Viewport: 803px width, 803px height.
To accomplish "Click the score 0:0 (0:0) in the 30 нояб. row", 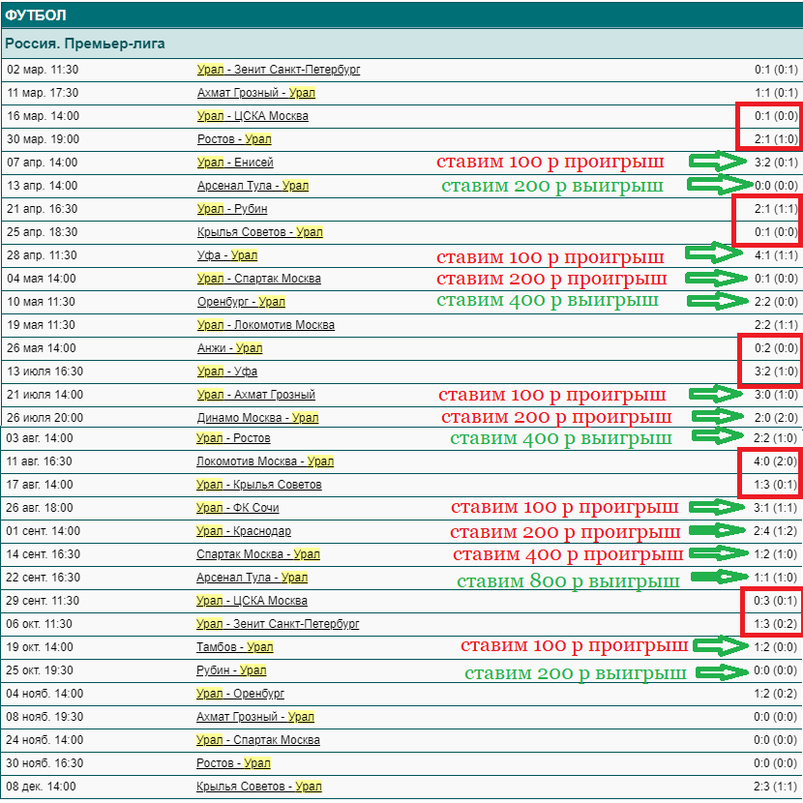I will click(775, 763).
